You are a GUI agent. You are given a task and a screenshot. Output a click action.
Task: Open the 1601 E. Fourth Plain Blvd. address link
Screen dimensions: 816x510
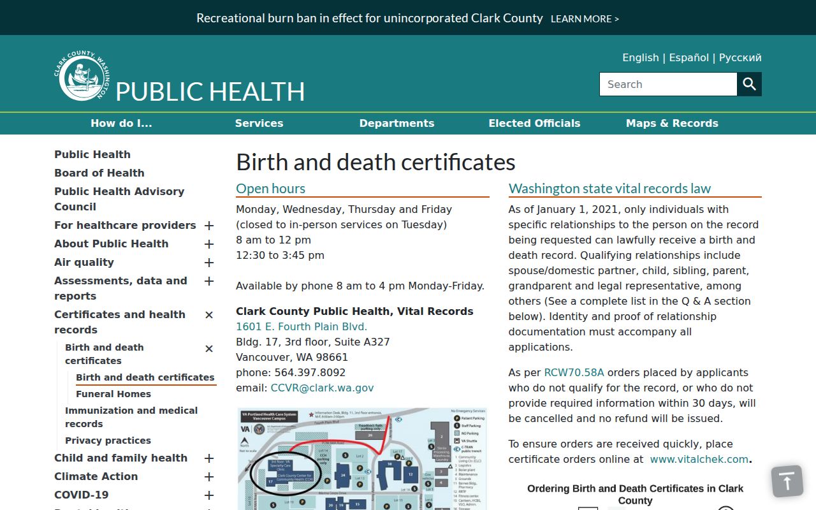tap(302, 326)
